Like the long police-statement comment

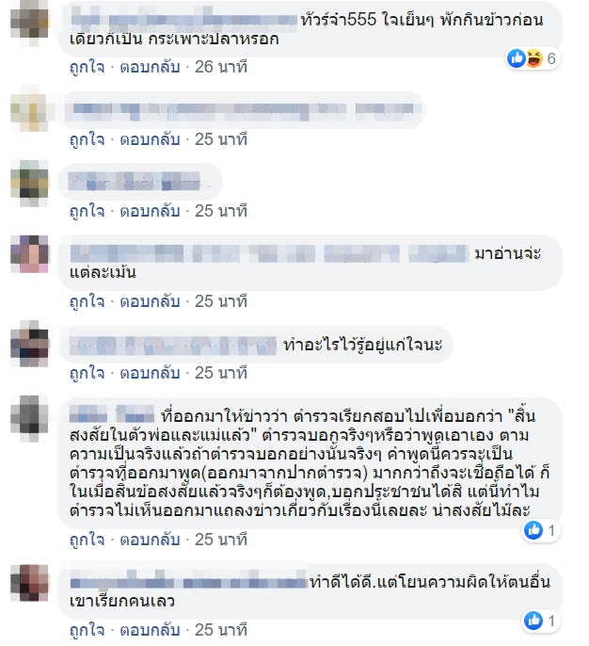(x=87, y=540)
